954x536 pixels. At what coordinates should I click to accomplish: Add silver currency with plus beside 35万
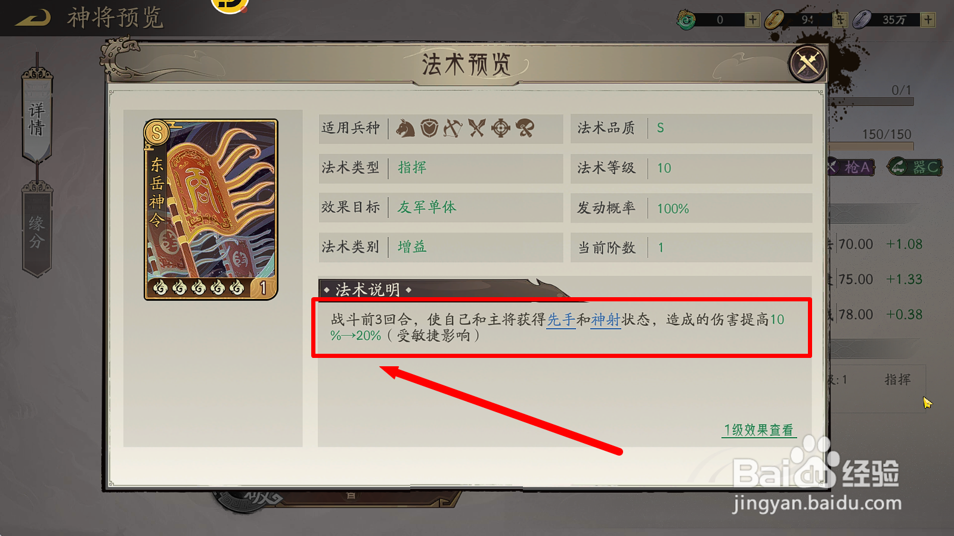(928, 20)
